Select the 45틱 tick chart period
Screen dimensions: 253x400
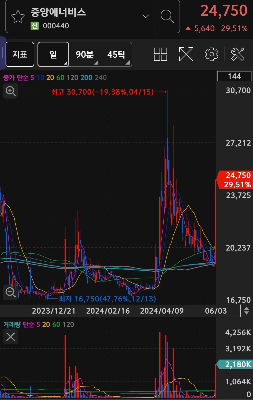116,55
